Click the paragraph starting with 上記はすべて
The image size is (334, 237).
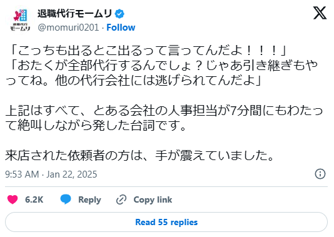(x=164, y=118)
